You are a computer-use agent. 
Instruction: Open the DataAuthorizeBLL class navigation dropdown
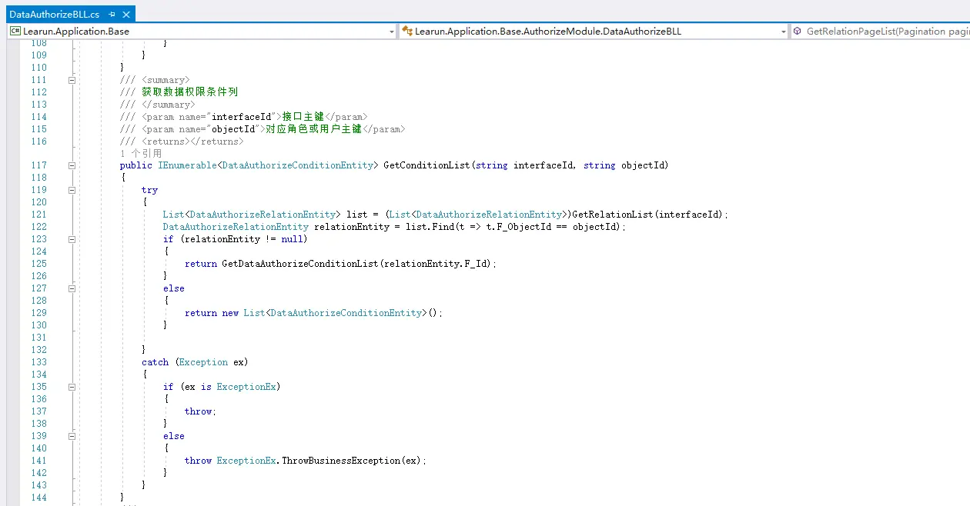[784, 32]
